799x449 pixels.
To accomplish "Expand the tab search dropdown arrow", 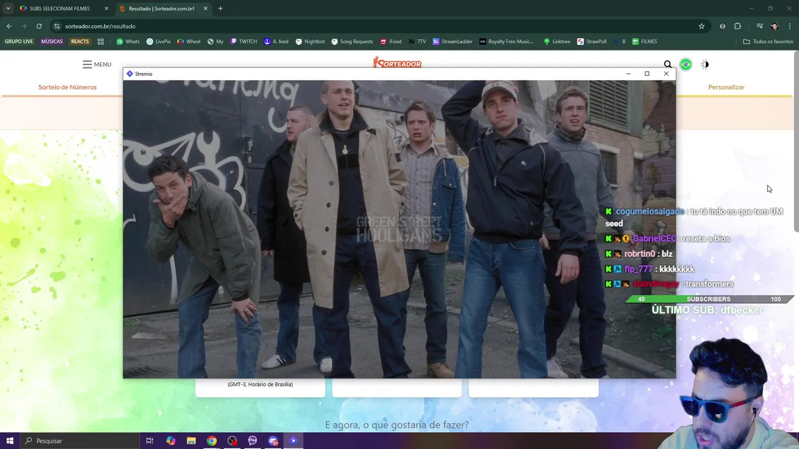I will pyautogui.click(x=7, y=9).
